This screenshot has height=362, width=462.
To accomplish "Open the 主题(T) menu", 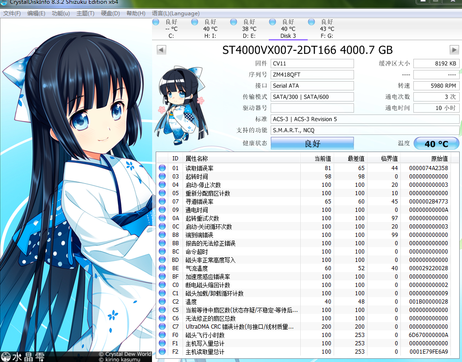I will click(x=85, y=13).
